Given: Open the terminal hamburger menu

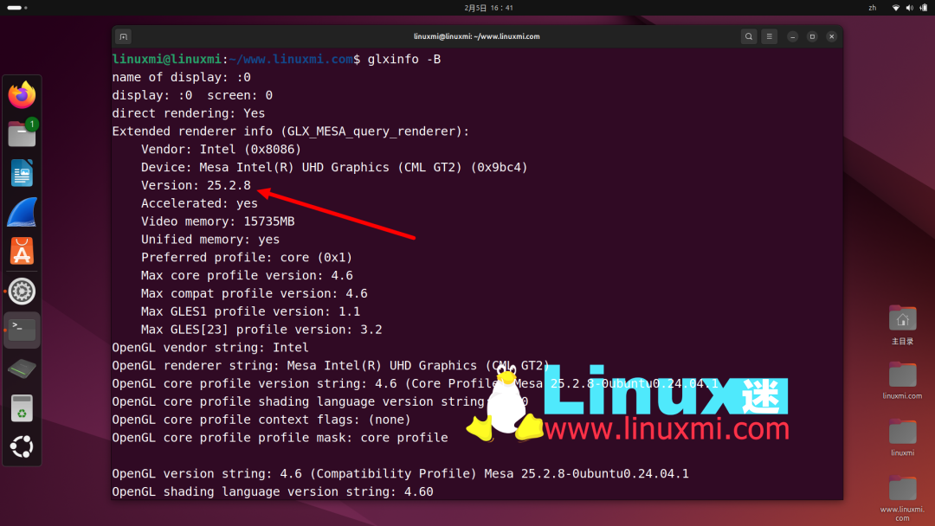Looking at the screenshot, I should pyautogui.click(x=770, y=36).
